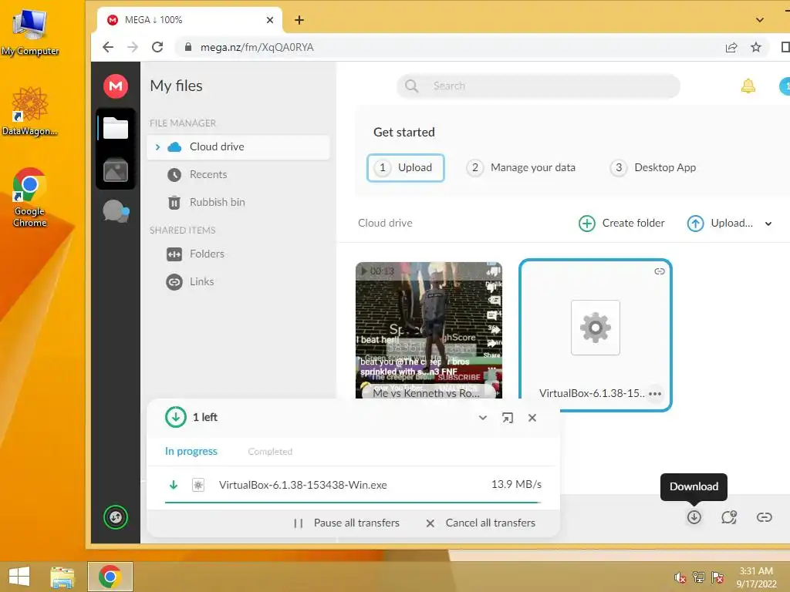Click the Action Center flag icon
Screen dimensions: 790x592
(x=717, y=577)
